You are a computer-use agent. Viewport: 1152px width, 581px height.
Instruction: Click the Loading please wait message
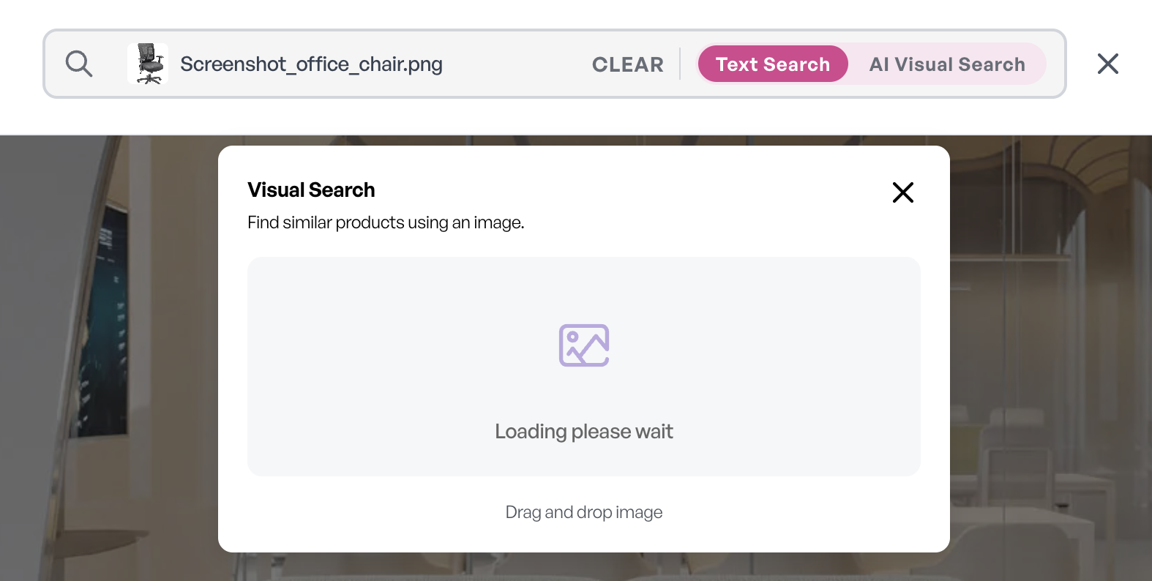[584, 432]
